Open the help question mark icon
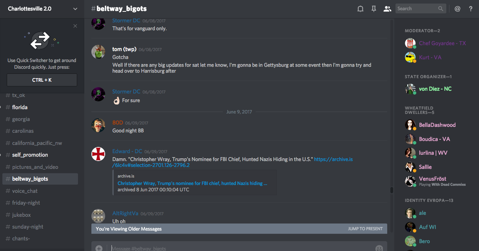The height and width of the screenshot is (251, 479). point(470,9)
